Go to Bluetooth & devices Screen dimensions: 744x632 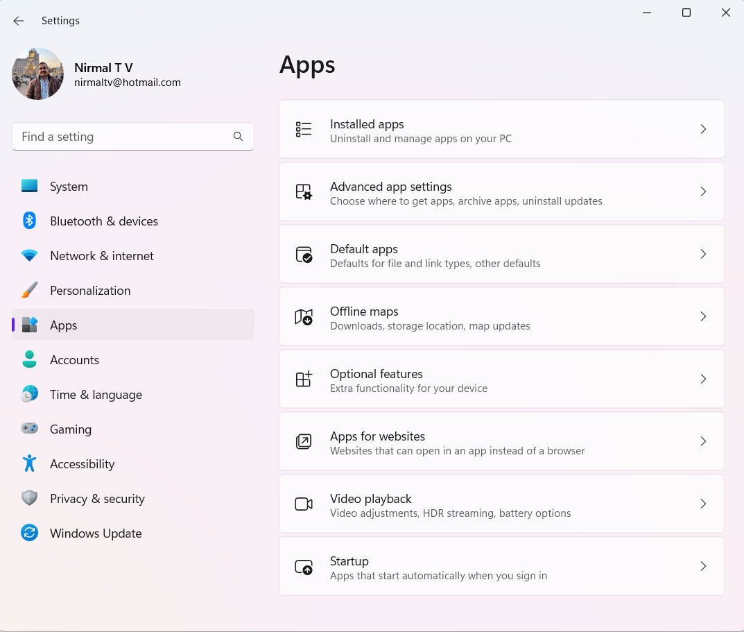133,221
